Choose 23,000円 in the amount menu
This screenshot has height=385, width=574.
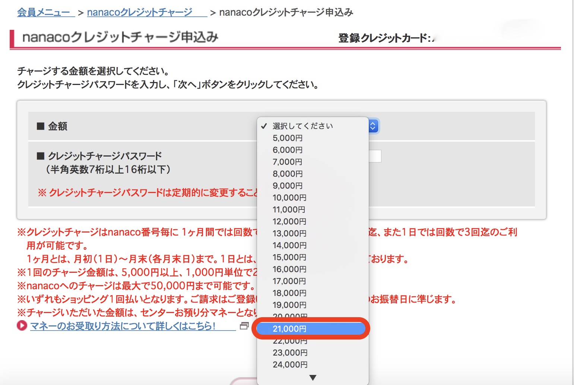(289, 353)
